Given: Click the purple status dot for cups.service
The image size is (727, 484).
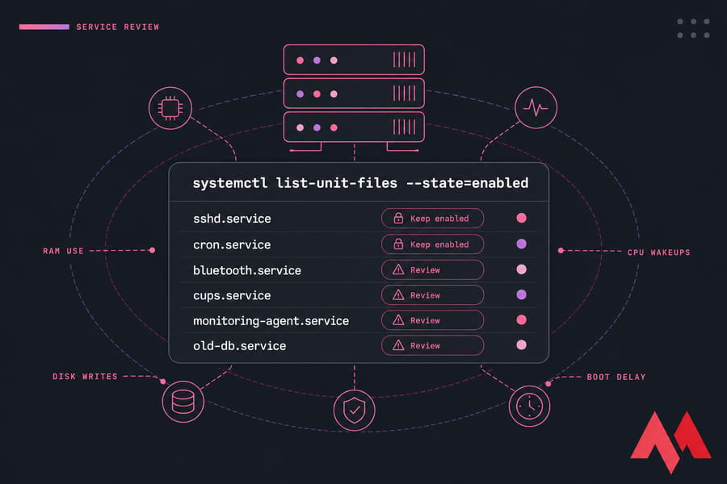Looking at the screenshot, I should point(522,294).
